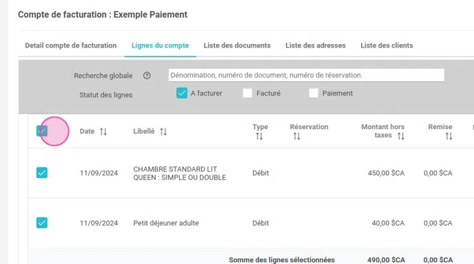
Task: Sort rows by the Type column
Action: point(259,136)
